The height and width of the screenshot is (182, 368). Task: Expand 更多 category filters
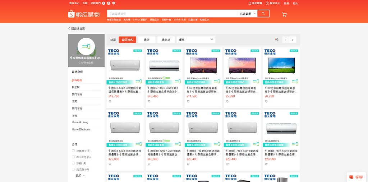(80, 176)
